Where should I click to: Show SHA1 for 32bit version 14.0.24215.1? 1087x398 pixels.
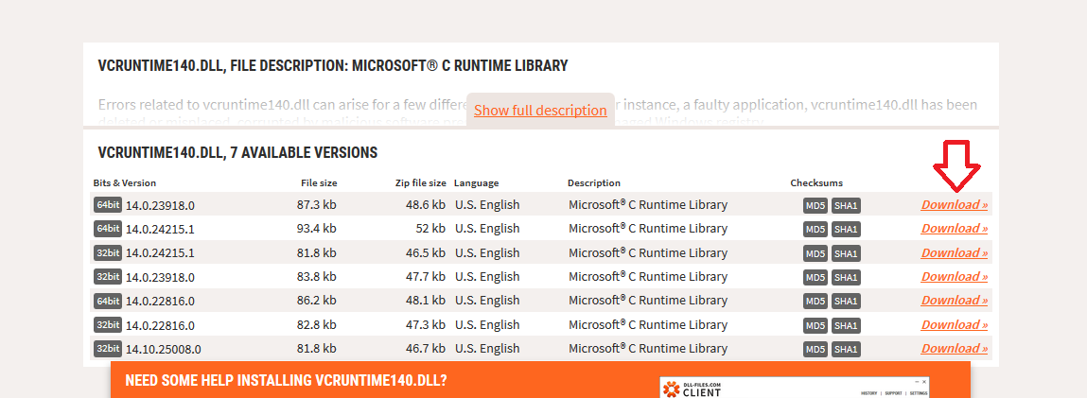tap(846, 253)
